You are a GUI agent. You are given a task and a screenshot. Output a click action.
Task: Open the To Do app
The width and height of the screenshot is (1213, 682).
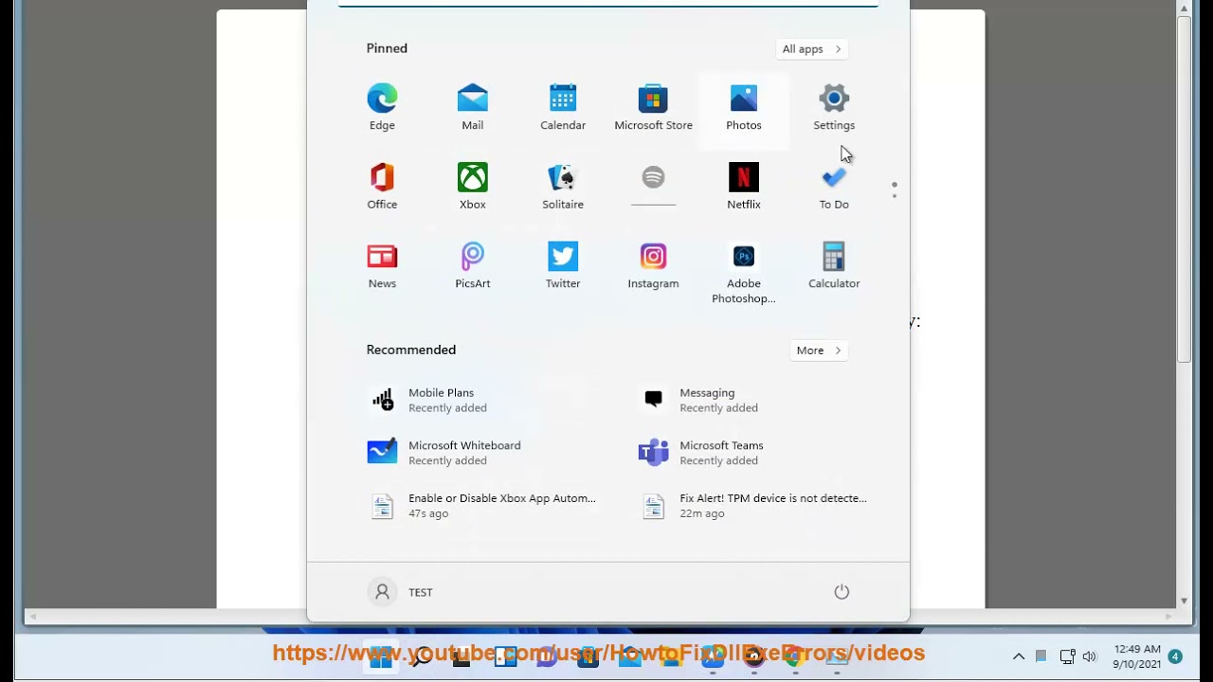(x=834, y=187)
